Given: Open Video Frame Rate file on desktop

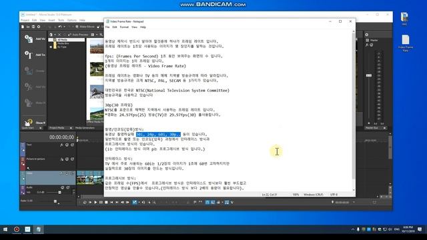Looking at the screenshot, I should [x=406, y=43].
